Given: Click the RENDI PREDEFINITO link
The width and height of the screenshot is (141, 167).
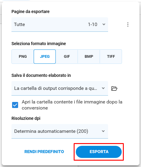Looking at the screenshot, I should coord(44,152).
